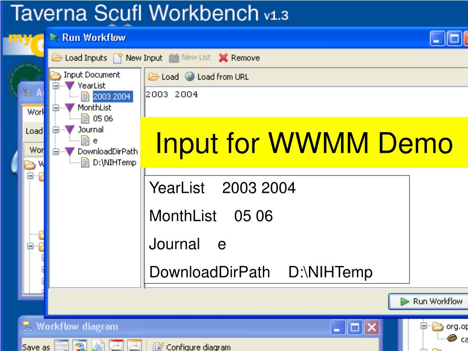Click Configure diagram in Workflow diagram window
This screenshot has height=351, width=468.
tap(191, 347)
